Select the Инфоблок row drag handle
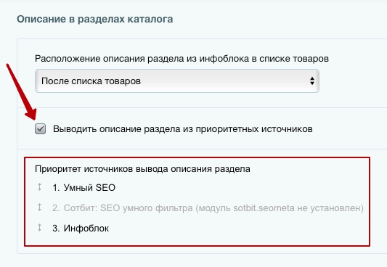 coord(39,228)
